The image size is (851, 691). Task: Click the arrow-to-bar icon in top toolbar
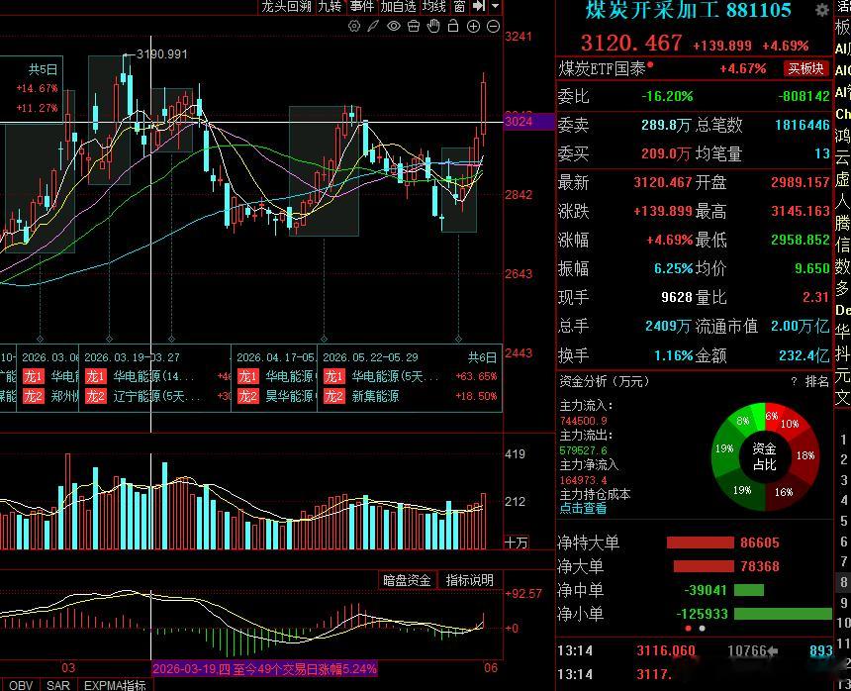pos(479,6)
